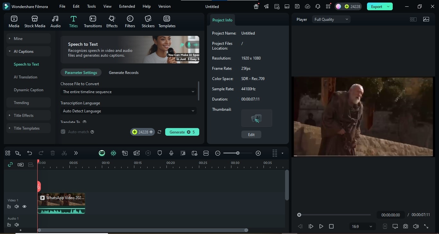The height and width of the screenshot is (234, 439).
Task: Click the AI copilot face icon
Action: [102, 153]
